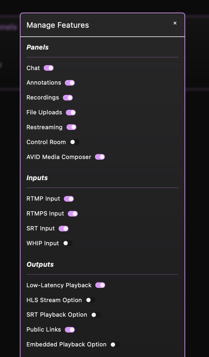
Task: Toggle off File Uploads
Action: tap(71, 113)
